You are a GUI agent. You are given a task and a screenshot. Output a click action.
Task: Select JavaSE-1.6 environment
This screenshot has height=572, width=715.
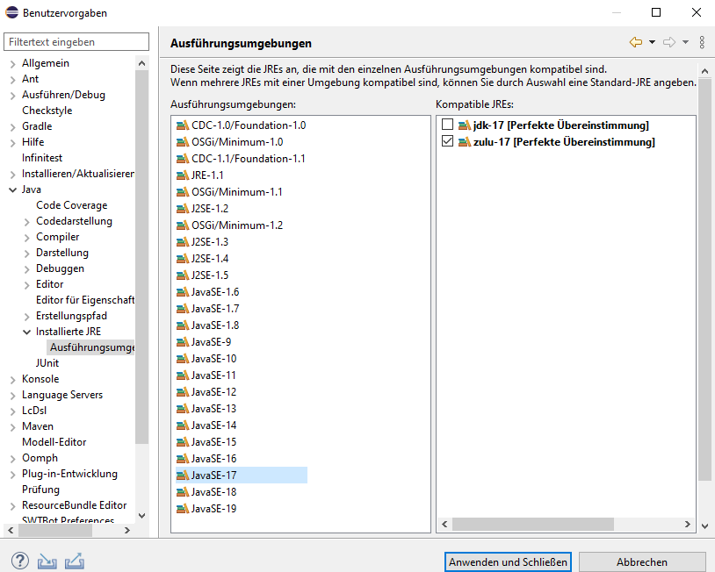215,292
